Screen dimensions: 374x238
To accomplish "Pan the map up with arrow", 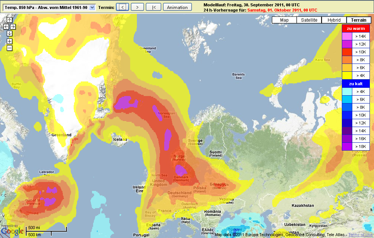I will (9, 20).
